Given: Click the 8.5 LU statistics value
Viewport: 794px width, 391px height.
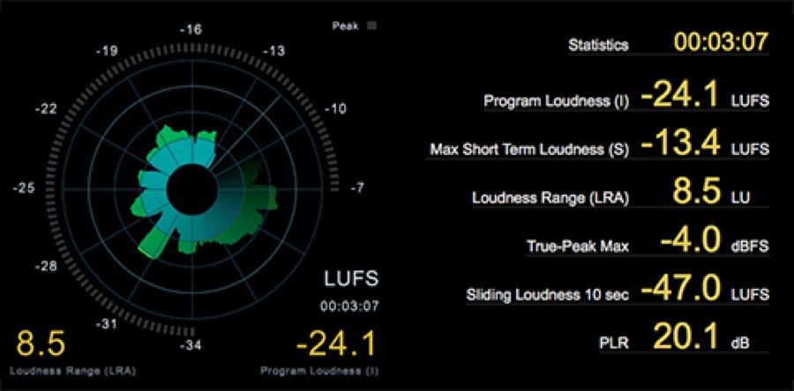Looking at the screenshot, I should tap(696, 191).
